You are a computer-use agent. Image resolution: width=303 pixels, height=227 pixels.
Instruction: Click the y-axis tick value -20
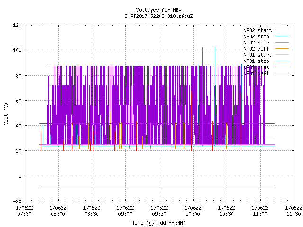pyautogui.click(x=17, y=201)
